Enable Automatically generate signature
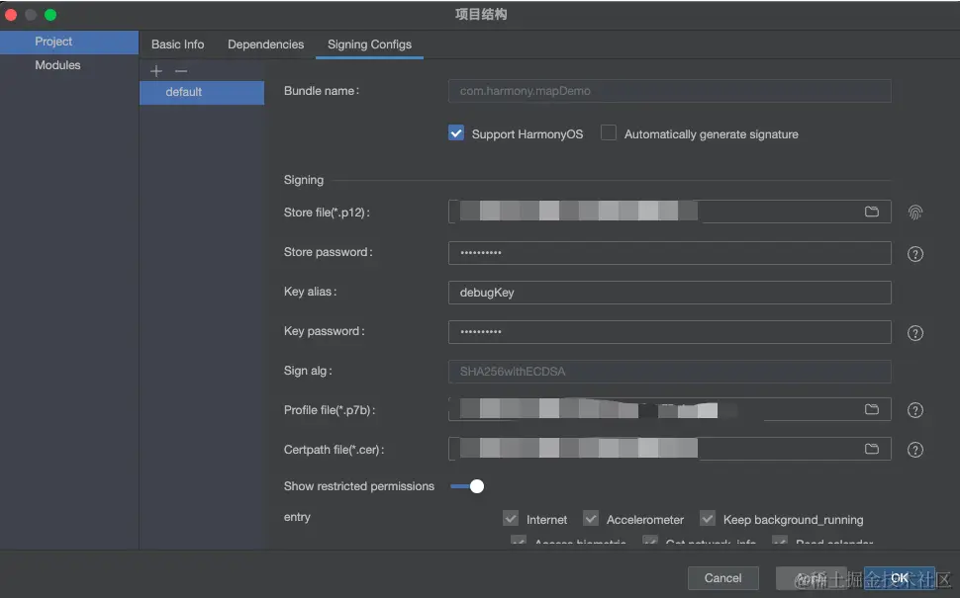Image resolution: width=960 pixels, height=598 pixels. [x=608, y=132]
